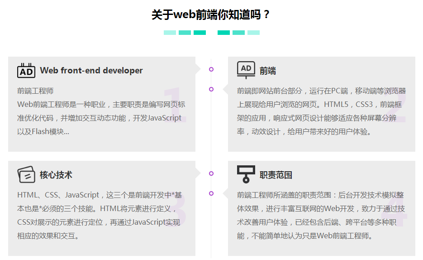423x260 pixels.
Task: Click the paragraph starting with 前端工程师所涵盖的职责范围
Action: tap(321, 216)
